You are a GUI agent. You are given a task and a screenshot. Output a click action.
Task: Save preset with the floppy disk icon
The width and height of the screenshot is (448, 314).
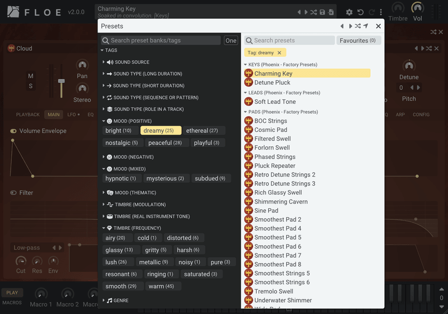(x=323, y=12)
